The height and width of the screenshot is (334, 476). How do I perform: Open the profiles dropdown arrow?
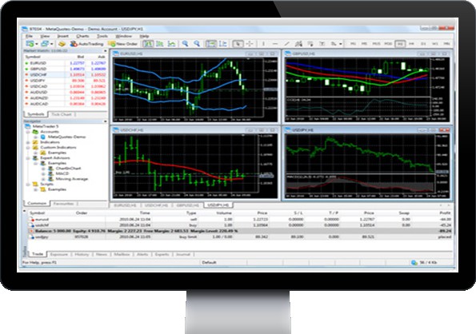click(52, 44)
